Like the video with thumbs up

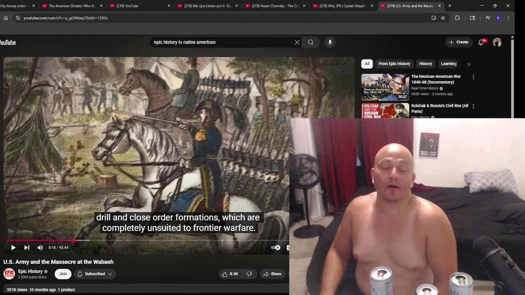click(230, 274)
